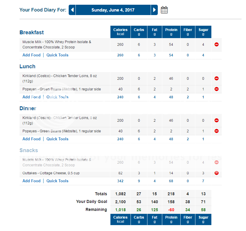Click the Sunday, June 4, 2017 date
This screenshot has height=231, width=246.
point(113,10)
